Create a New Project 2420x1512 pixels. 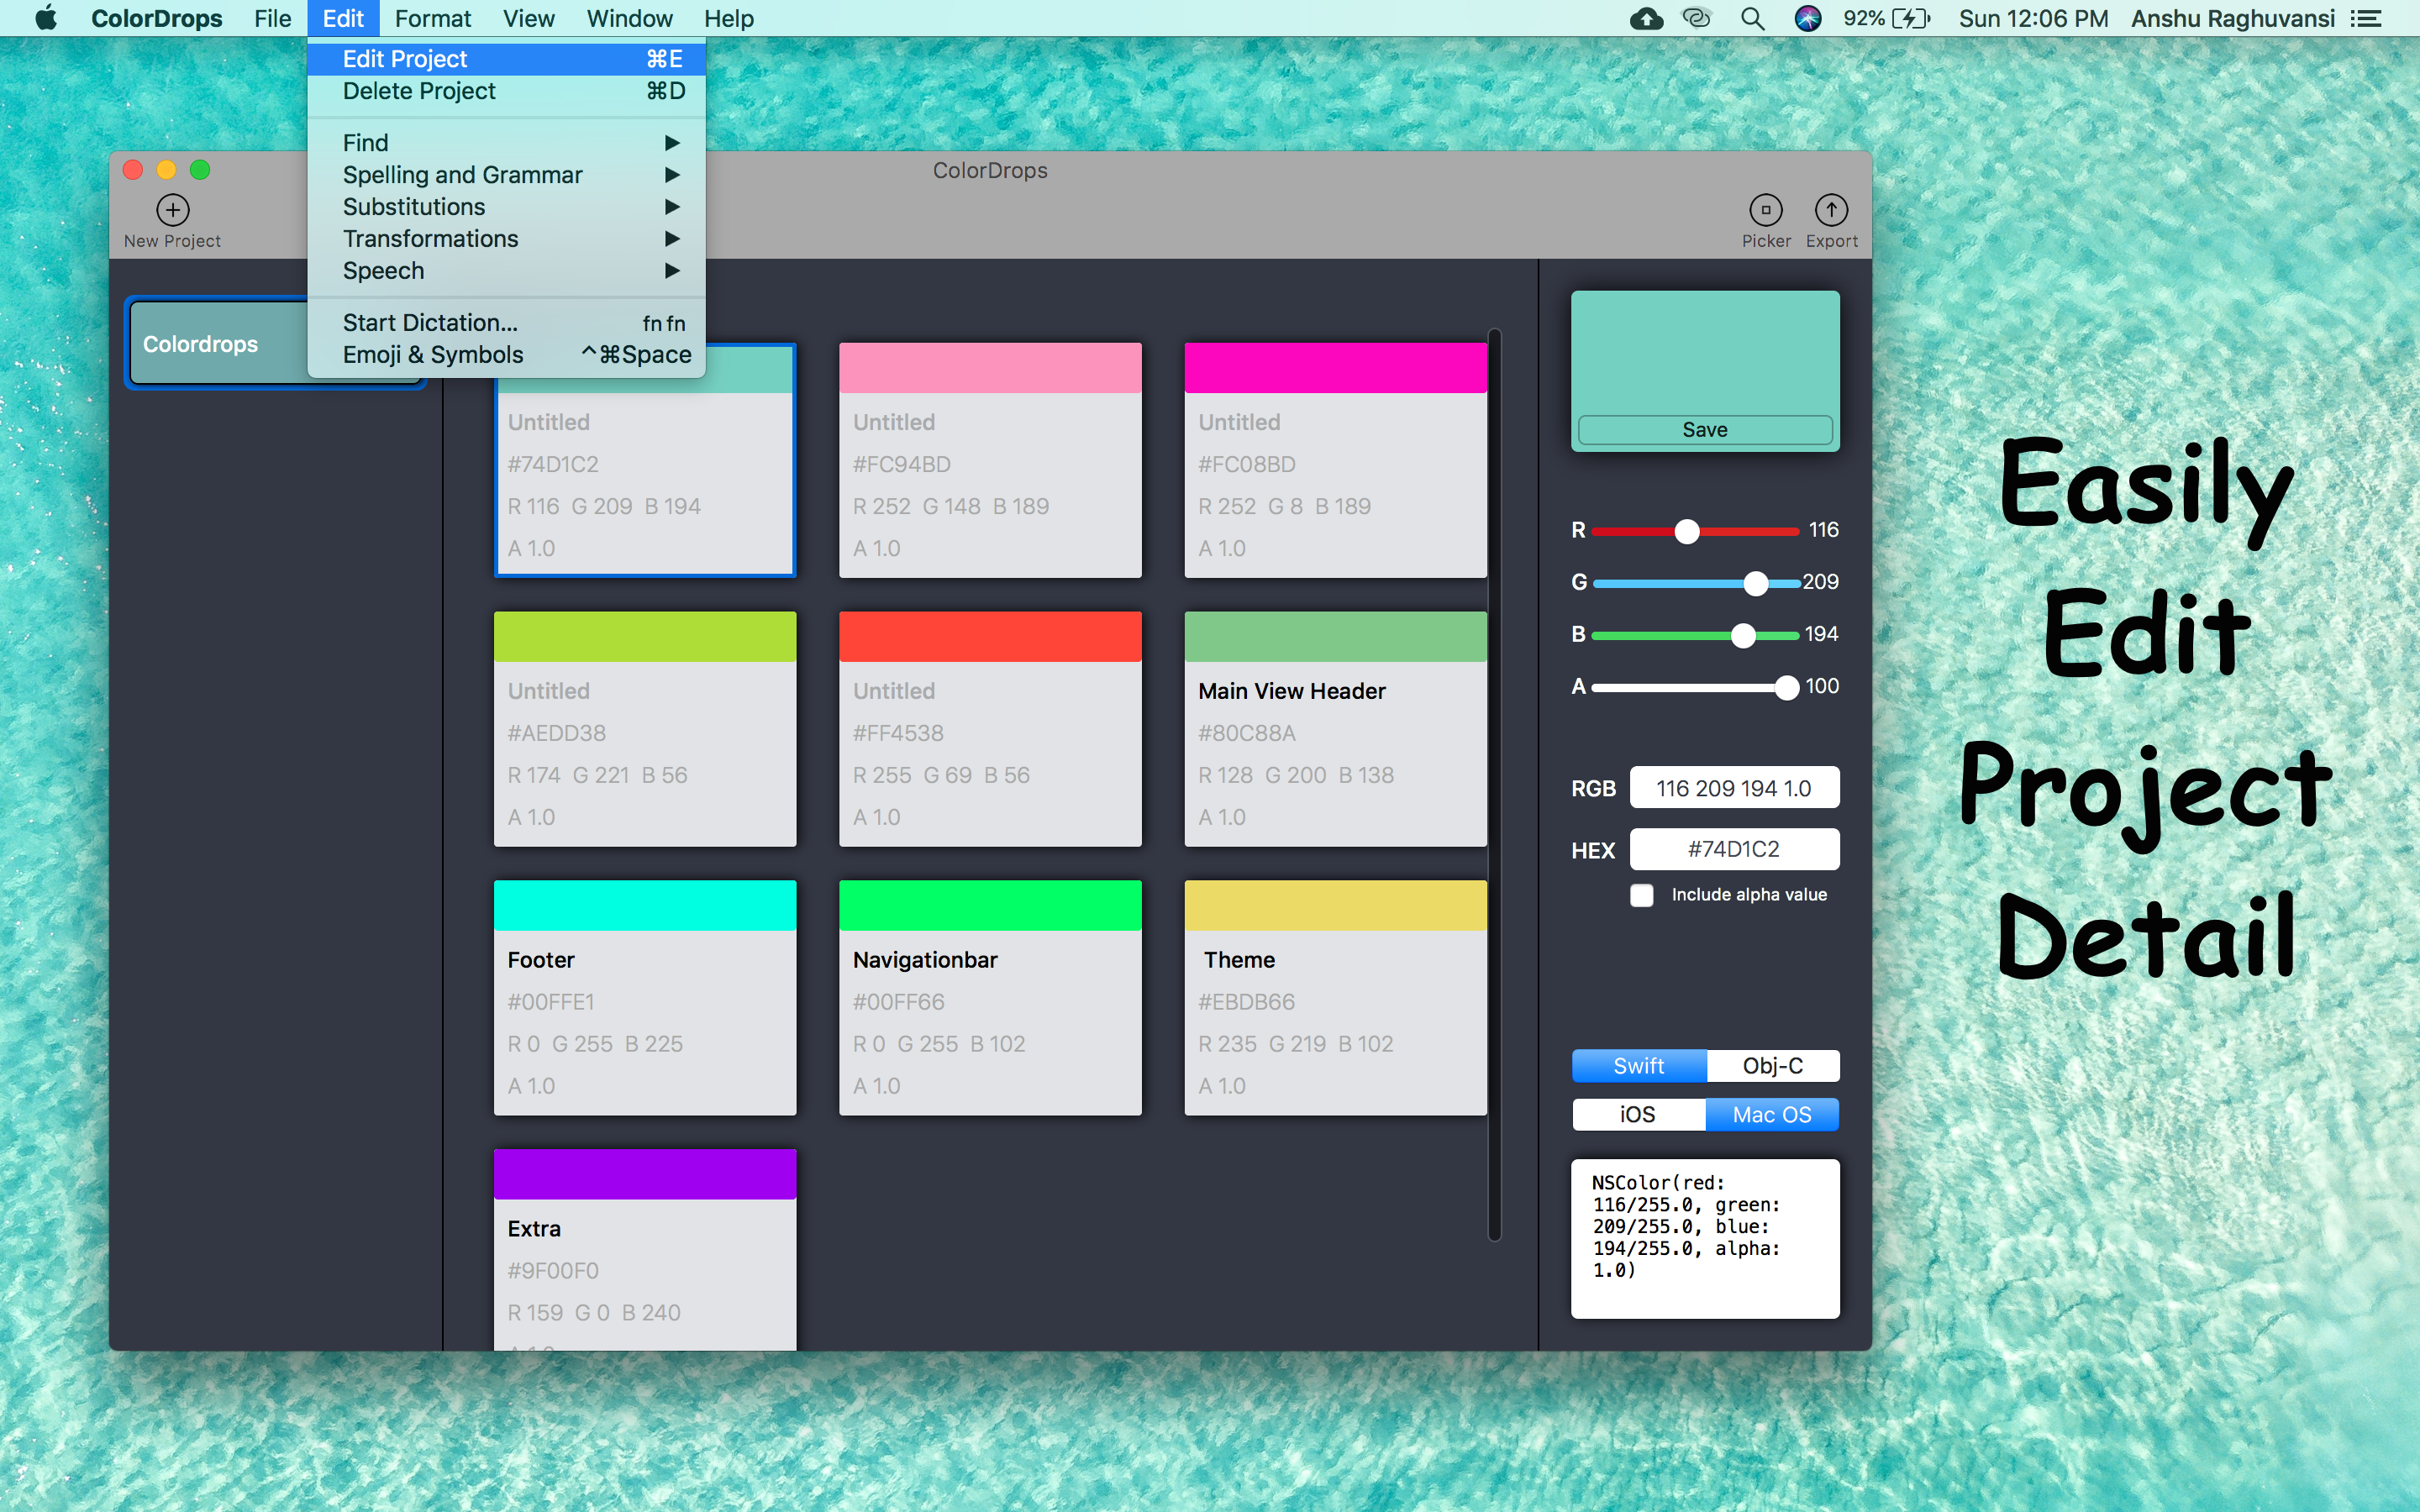[171, 210]
